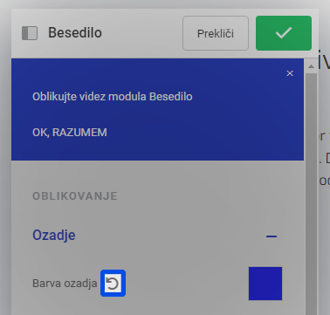Click empty header space beside Besedilo
Viewport: 330px width, 315px height.
(141, 33)
